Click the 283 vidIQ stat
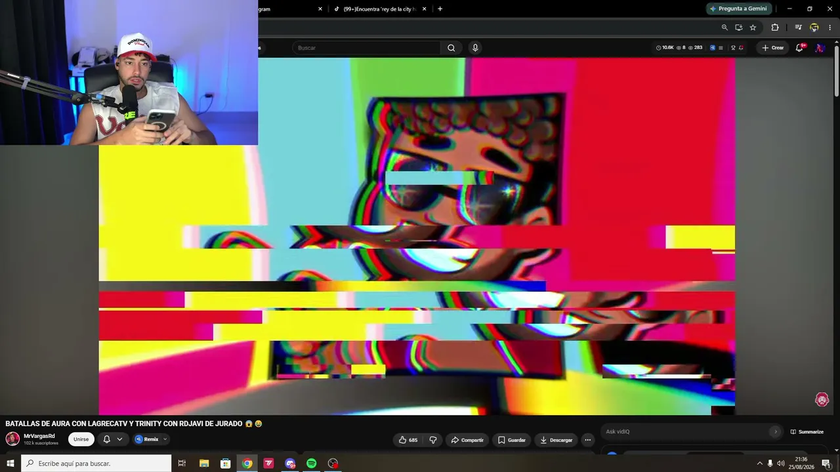 [x=696, y=48]
